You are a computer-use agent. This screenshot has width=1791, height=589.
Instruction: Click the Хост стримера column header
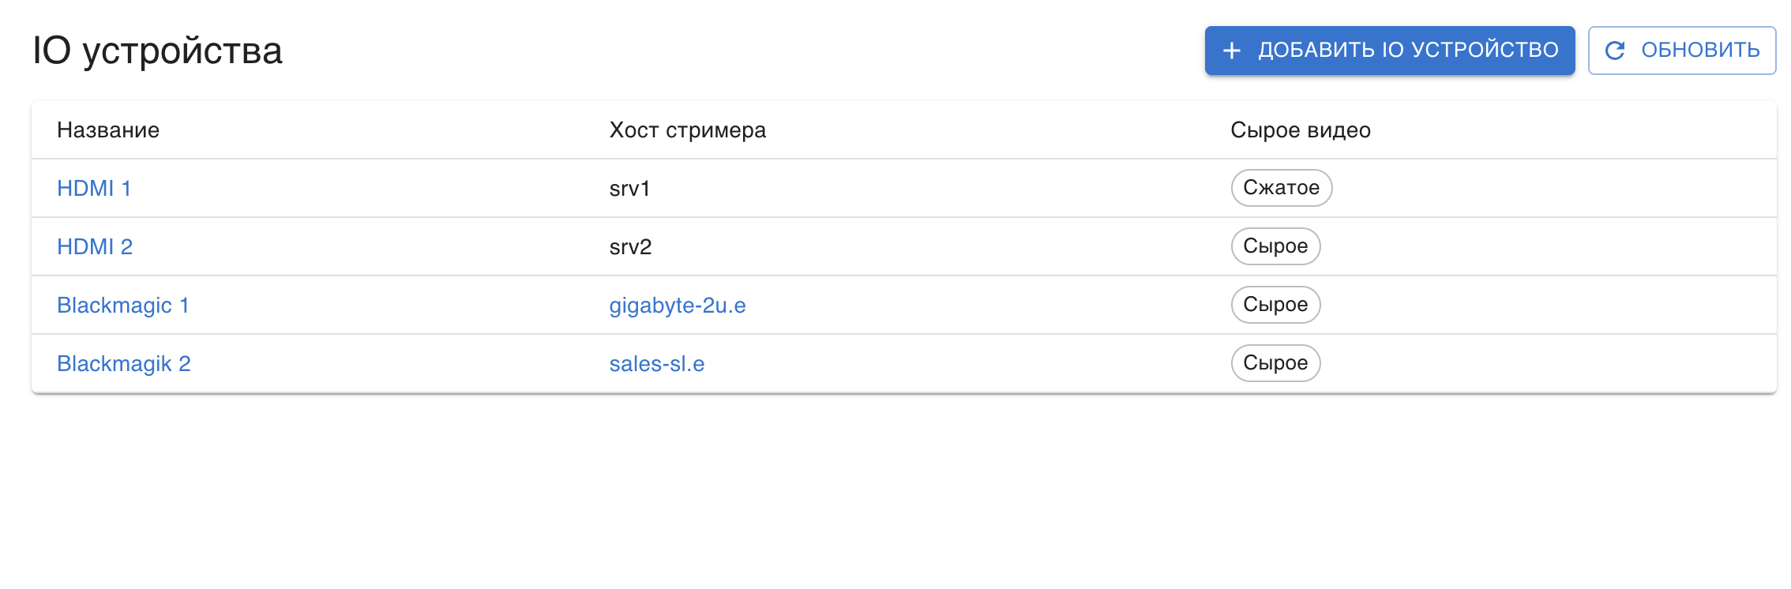point(687,129)
